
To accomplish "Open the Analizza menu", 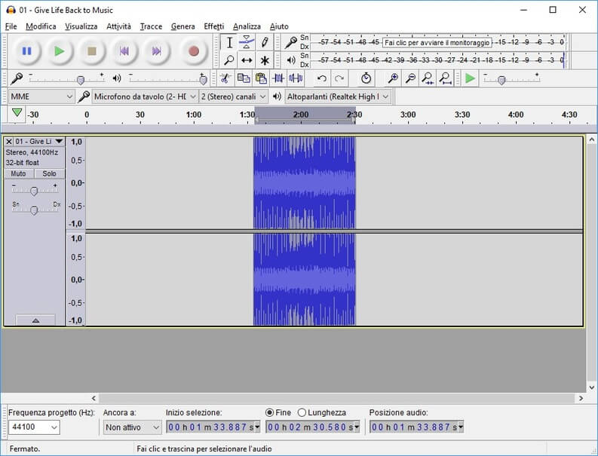I will pos(247,26).
